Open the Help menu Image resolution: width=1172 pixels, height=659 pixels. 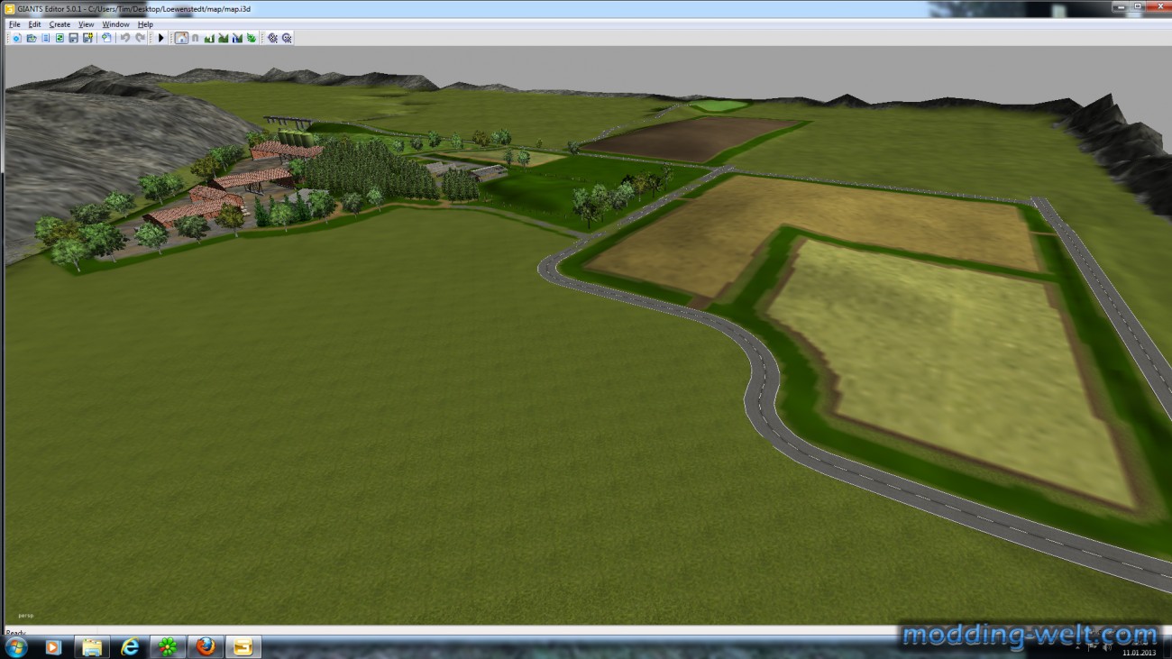pos(145,24)
